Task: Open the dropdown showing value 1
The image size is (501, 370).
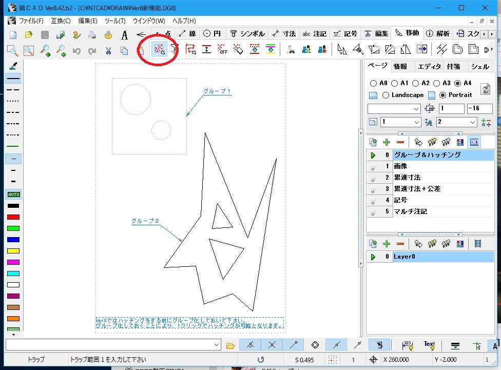Action: point(400,122)
